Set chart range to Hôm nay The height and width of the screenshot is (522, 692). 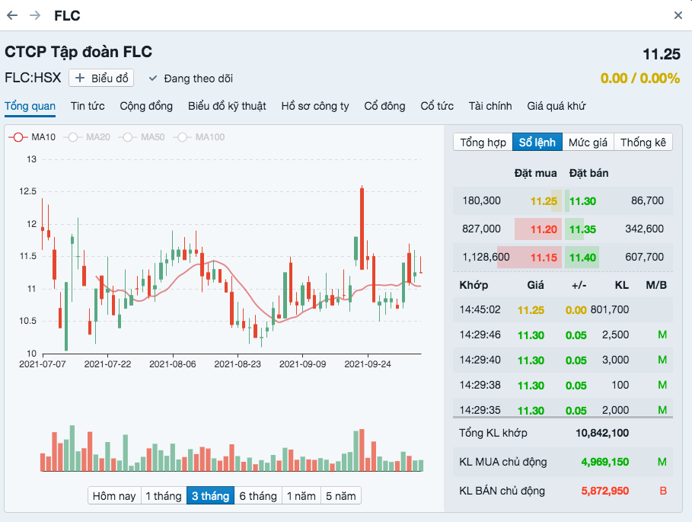pyautogui.click(x=114, y=495)
